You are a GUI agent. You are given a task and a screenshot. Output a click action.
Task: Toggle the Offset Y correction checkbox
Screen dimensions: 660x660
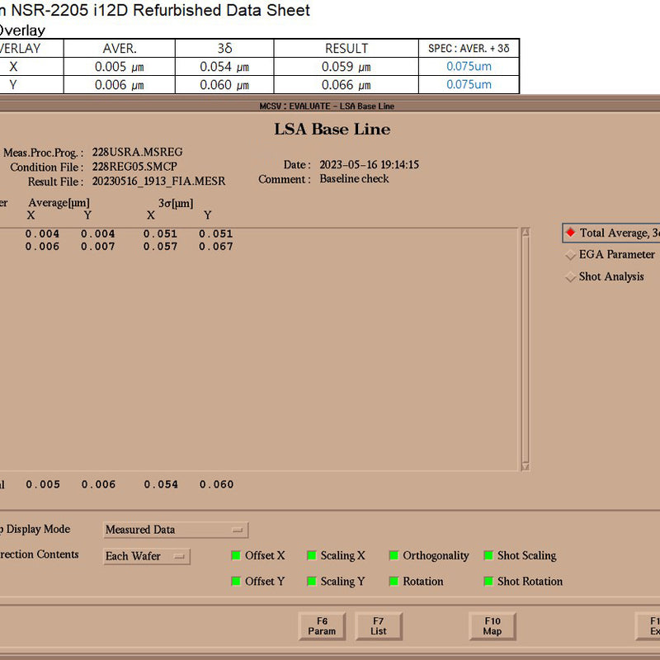point(236,582)
